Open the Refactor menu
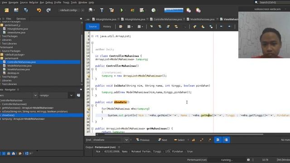The height and width of the screenshot is (163, 290). (x=34, y=2)
